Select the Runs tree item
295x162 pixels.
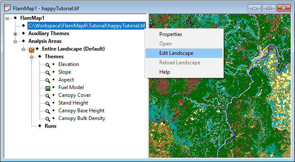[50, 126]
